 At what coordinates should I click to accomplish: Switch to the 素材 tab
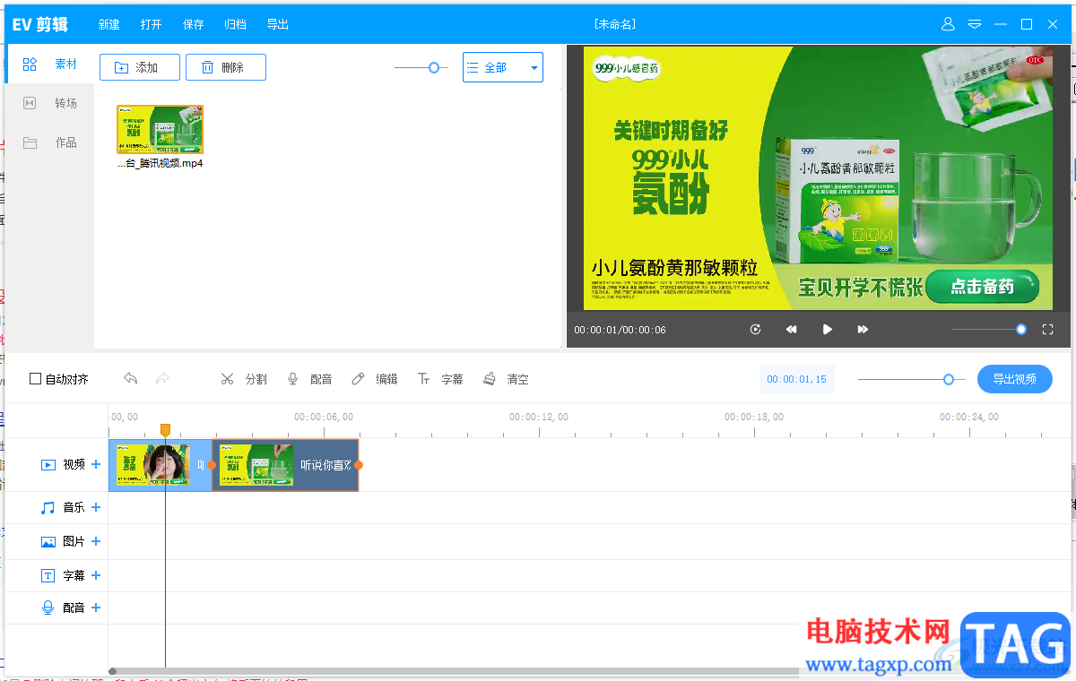tap(50, 65)
